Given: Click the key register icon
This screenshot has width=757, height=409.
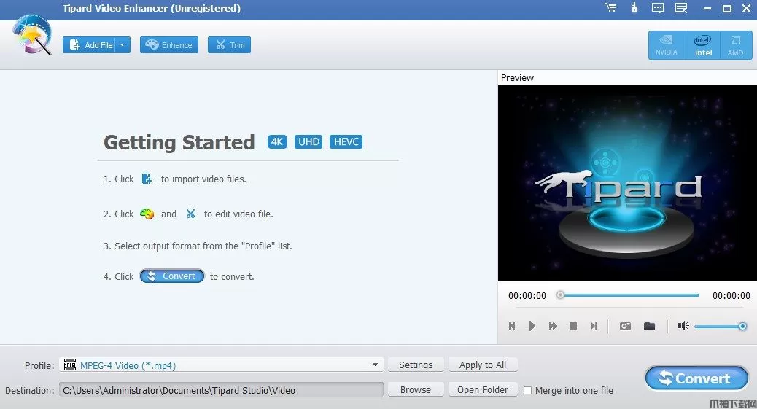Looking at the screenshot, I should coord(634,9).
